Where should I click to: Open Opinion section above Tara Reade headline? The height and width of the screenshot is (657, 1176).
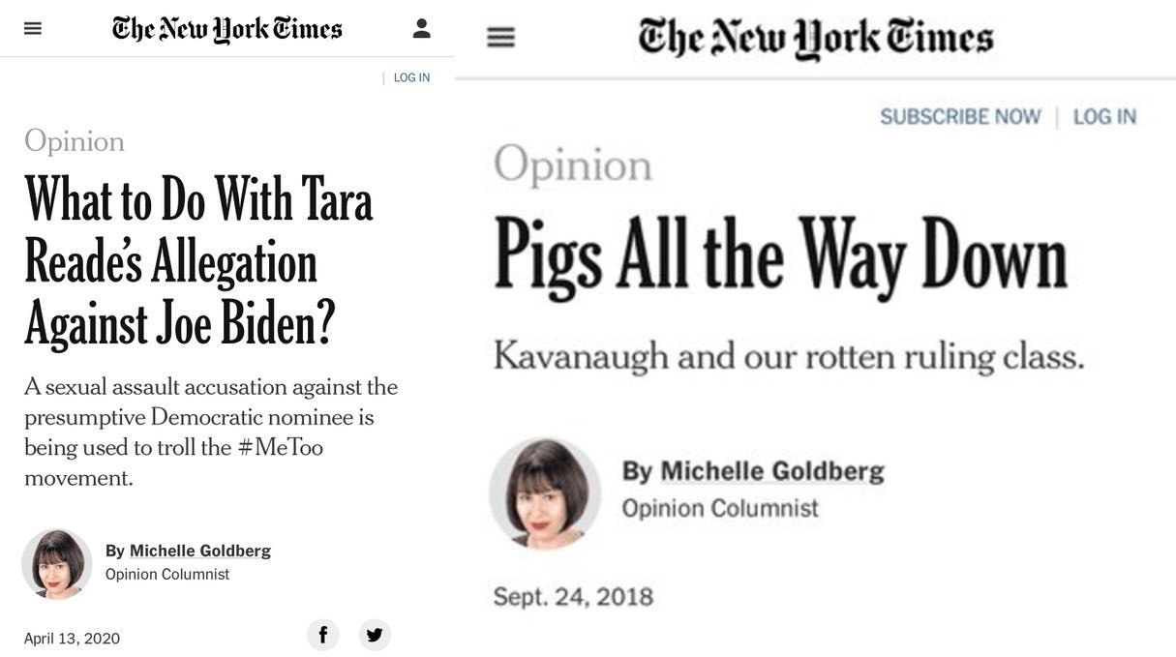(75, 141)
